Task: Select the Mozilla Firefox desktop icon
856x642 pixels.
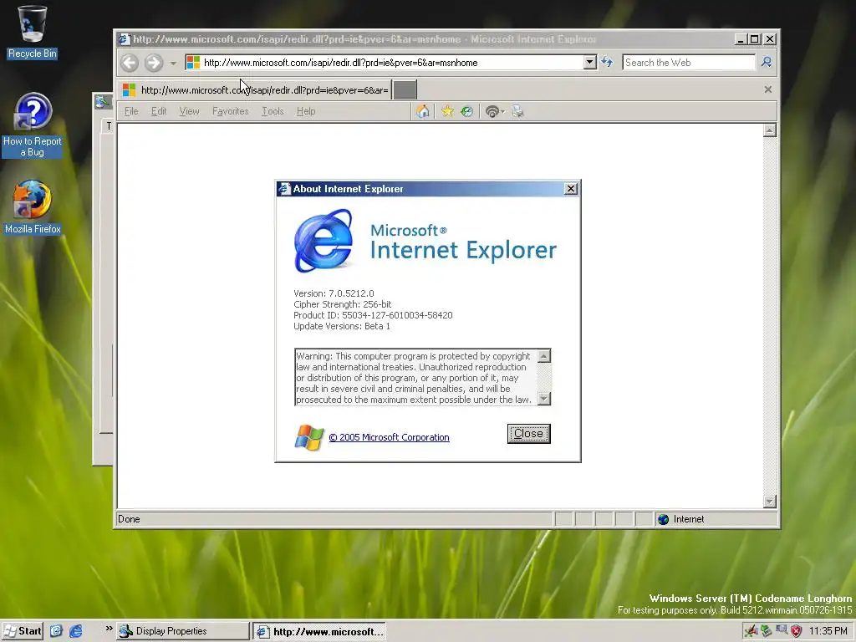Action: pos(33,207)
